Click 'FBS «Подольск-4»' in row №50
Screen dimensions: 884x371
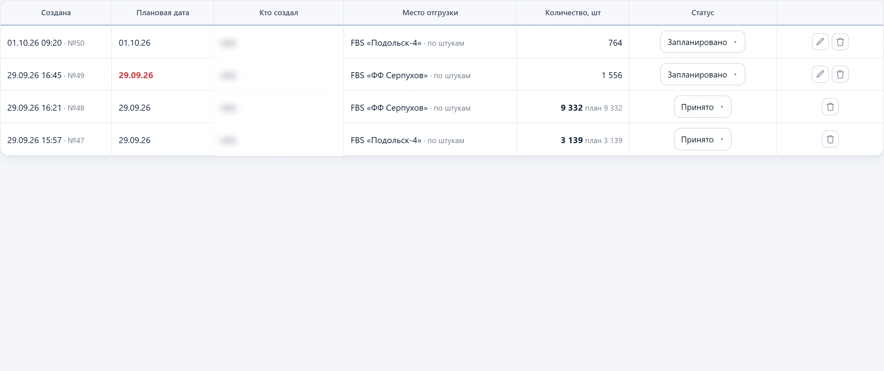386,43
